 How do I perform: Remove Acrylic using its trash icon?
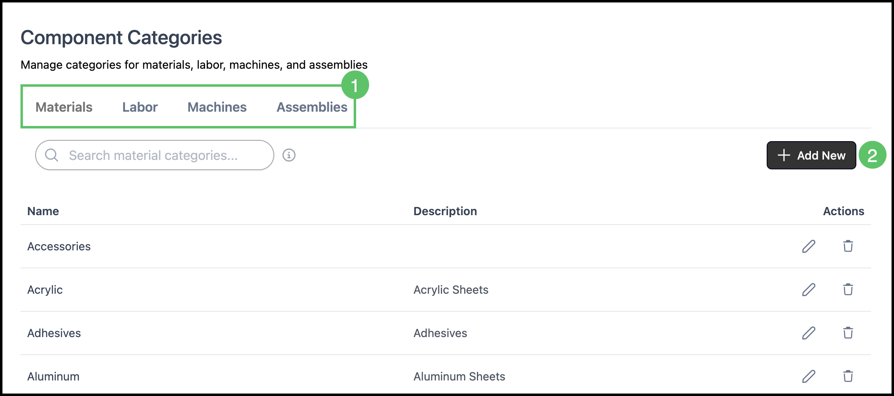pos(848,290)
